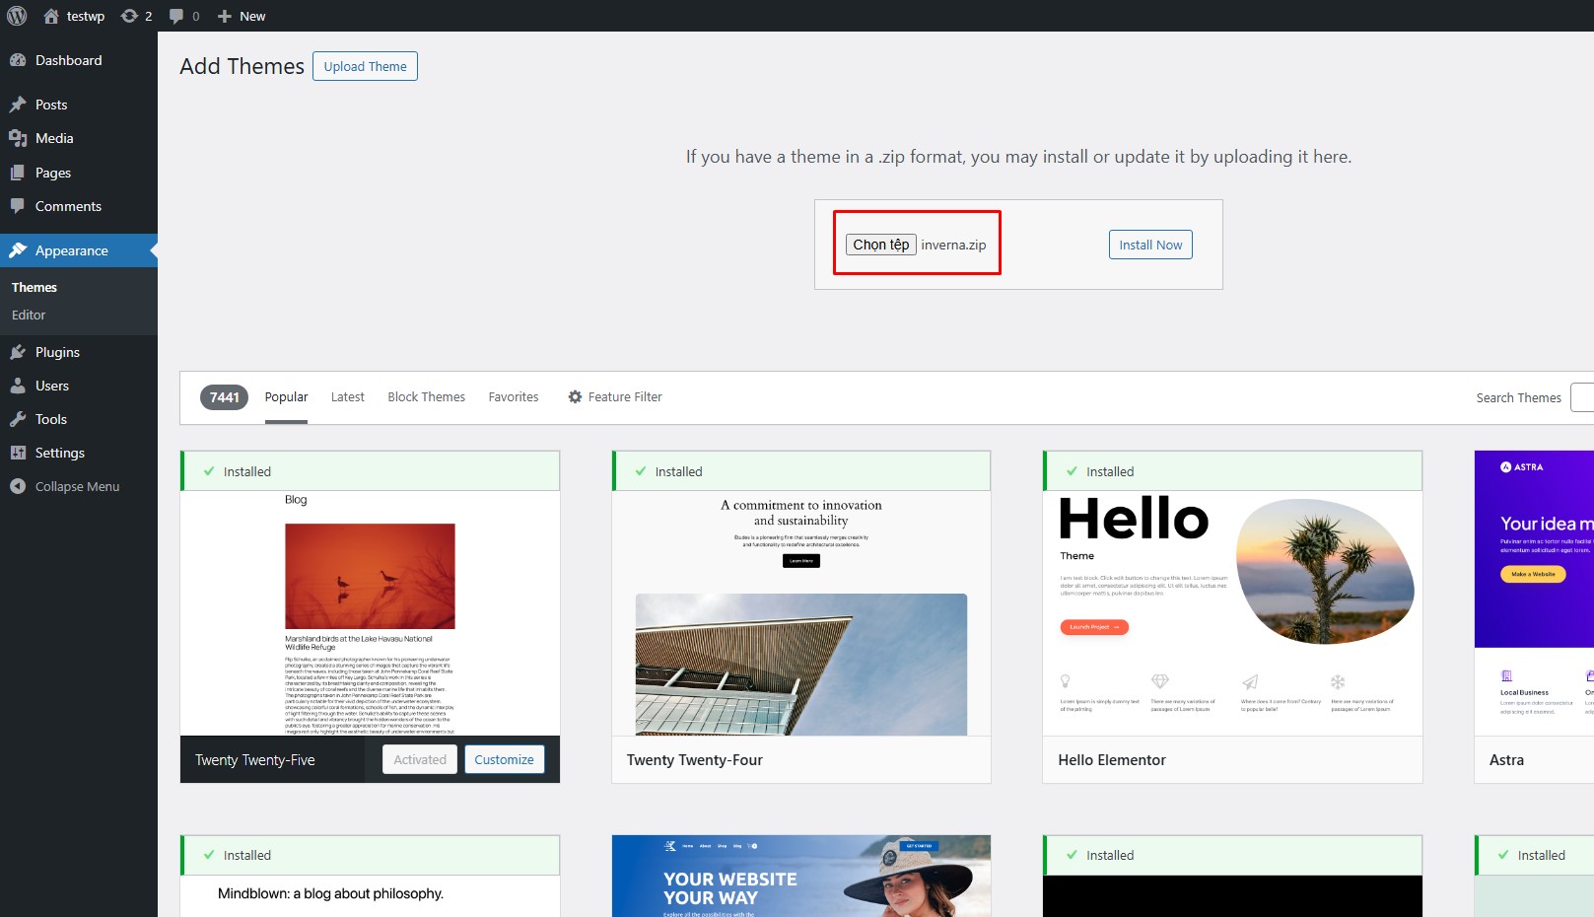Click the Hello Elementor theme name

1112,759
